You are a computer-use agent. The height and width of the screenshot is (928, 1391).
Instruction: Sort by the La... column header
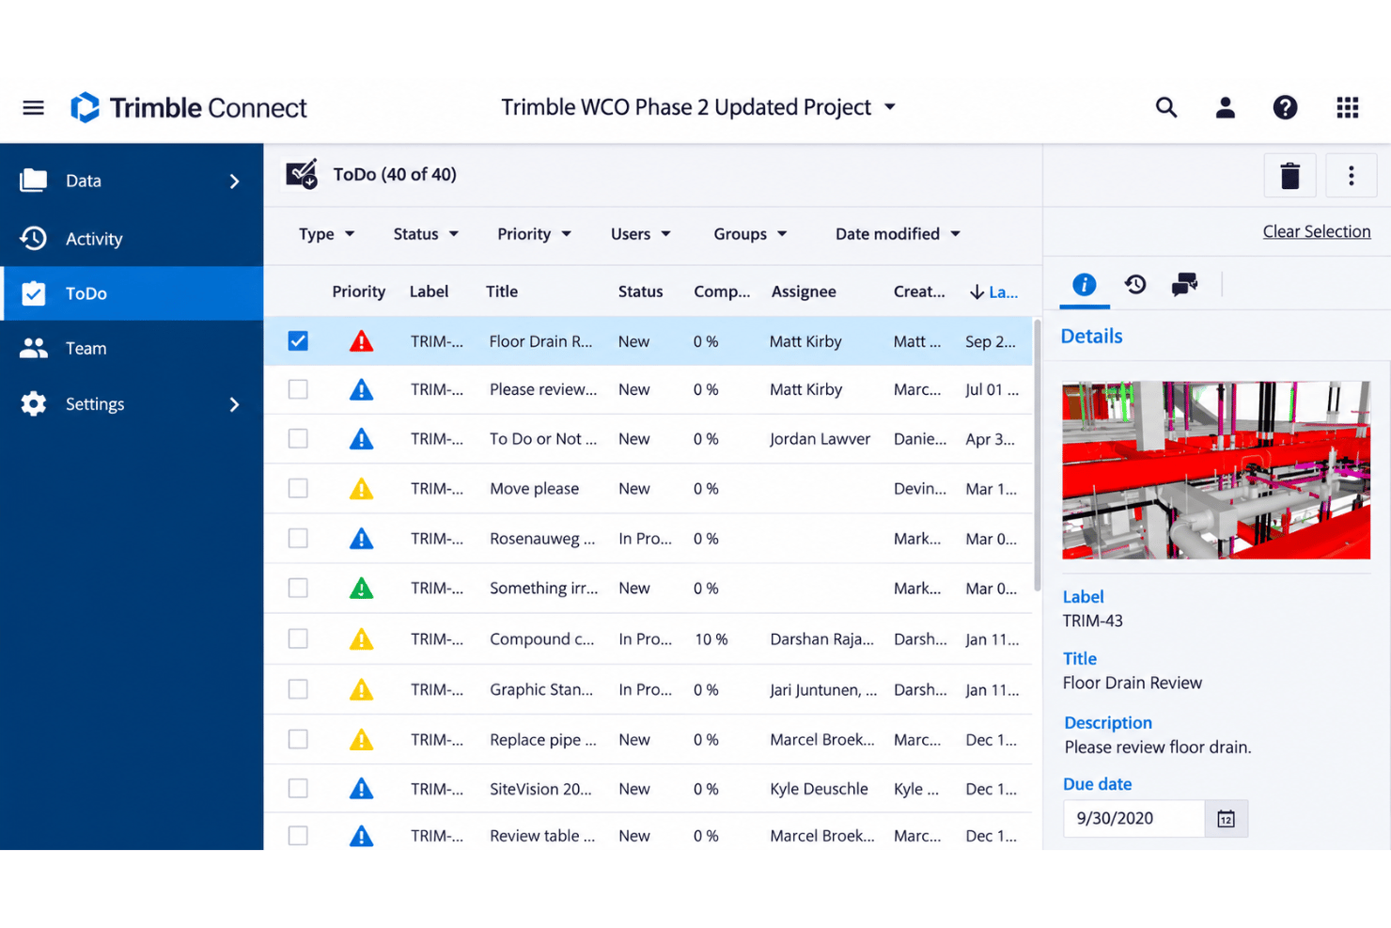point(994,292)
